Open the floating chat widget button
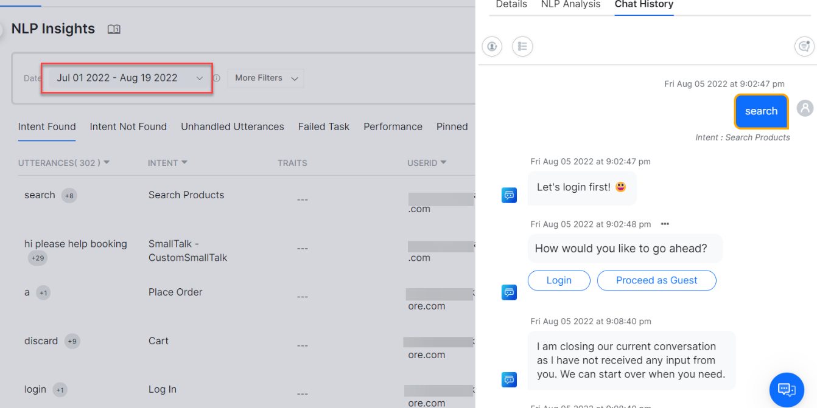Viewport: 817px width, 408px height. tap(787, 389)
